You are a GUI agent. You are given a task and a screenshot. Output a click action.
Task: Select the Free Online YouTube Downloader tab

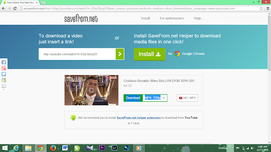(20, 3)
